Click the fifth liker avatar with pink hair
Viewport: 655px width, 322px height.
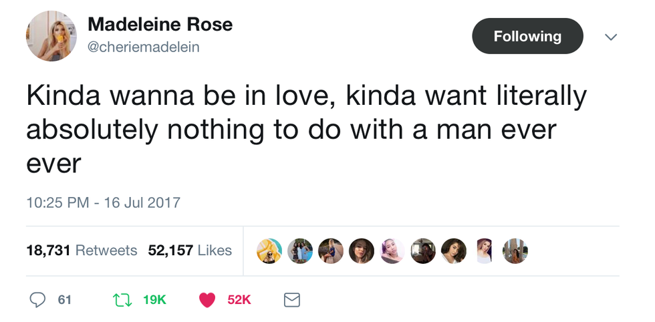tap(392, 251)
